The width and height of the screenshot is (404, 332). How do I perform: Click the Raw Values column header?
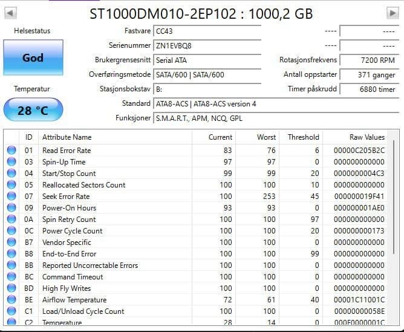coord(355,137)
